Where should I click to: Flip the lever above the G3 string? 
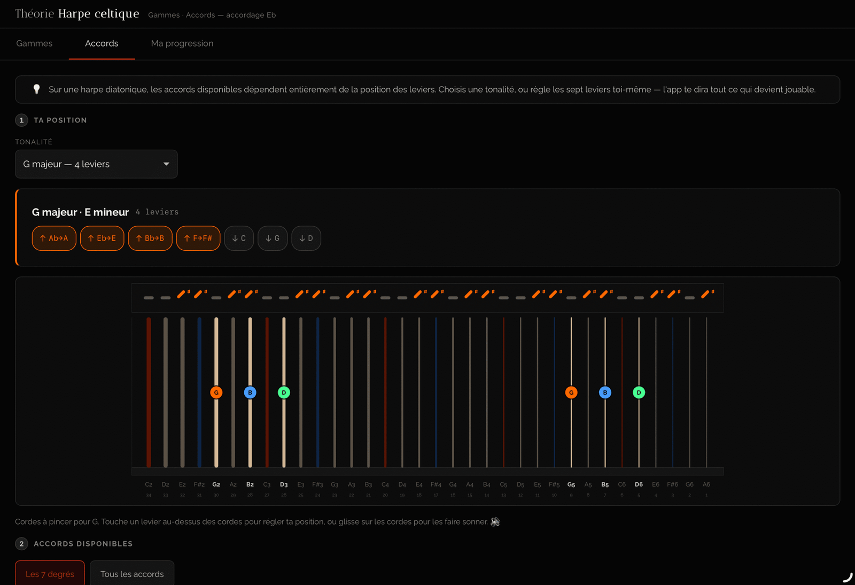coord(335,297)
